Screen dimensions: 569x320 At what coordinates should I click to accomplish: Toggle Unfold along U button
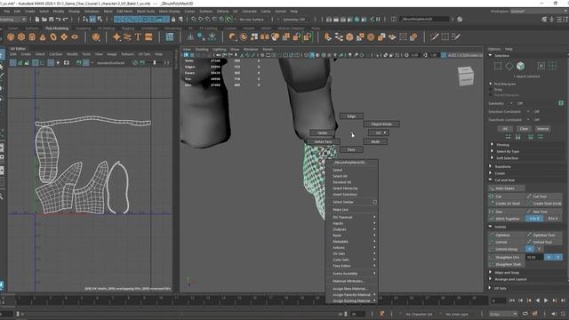point(530,249)
